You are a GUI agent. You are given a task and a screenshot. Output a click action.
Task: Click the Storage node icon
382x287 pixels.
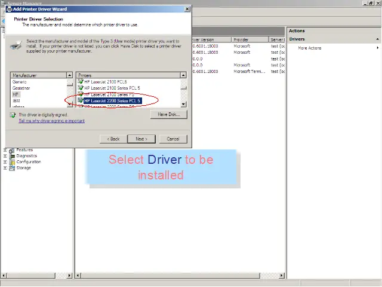pos(12,168)
